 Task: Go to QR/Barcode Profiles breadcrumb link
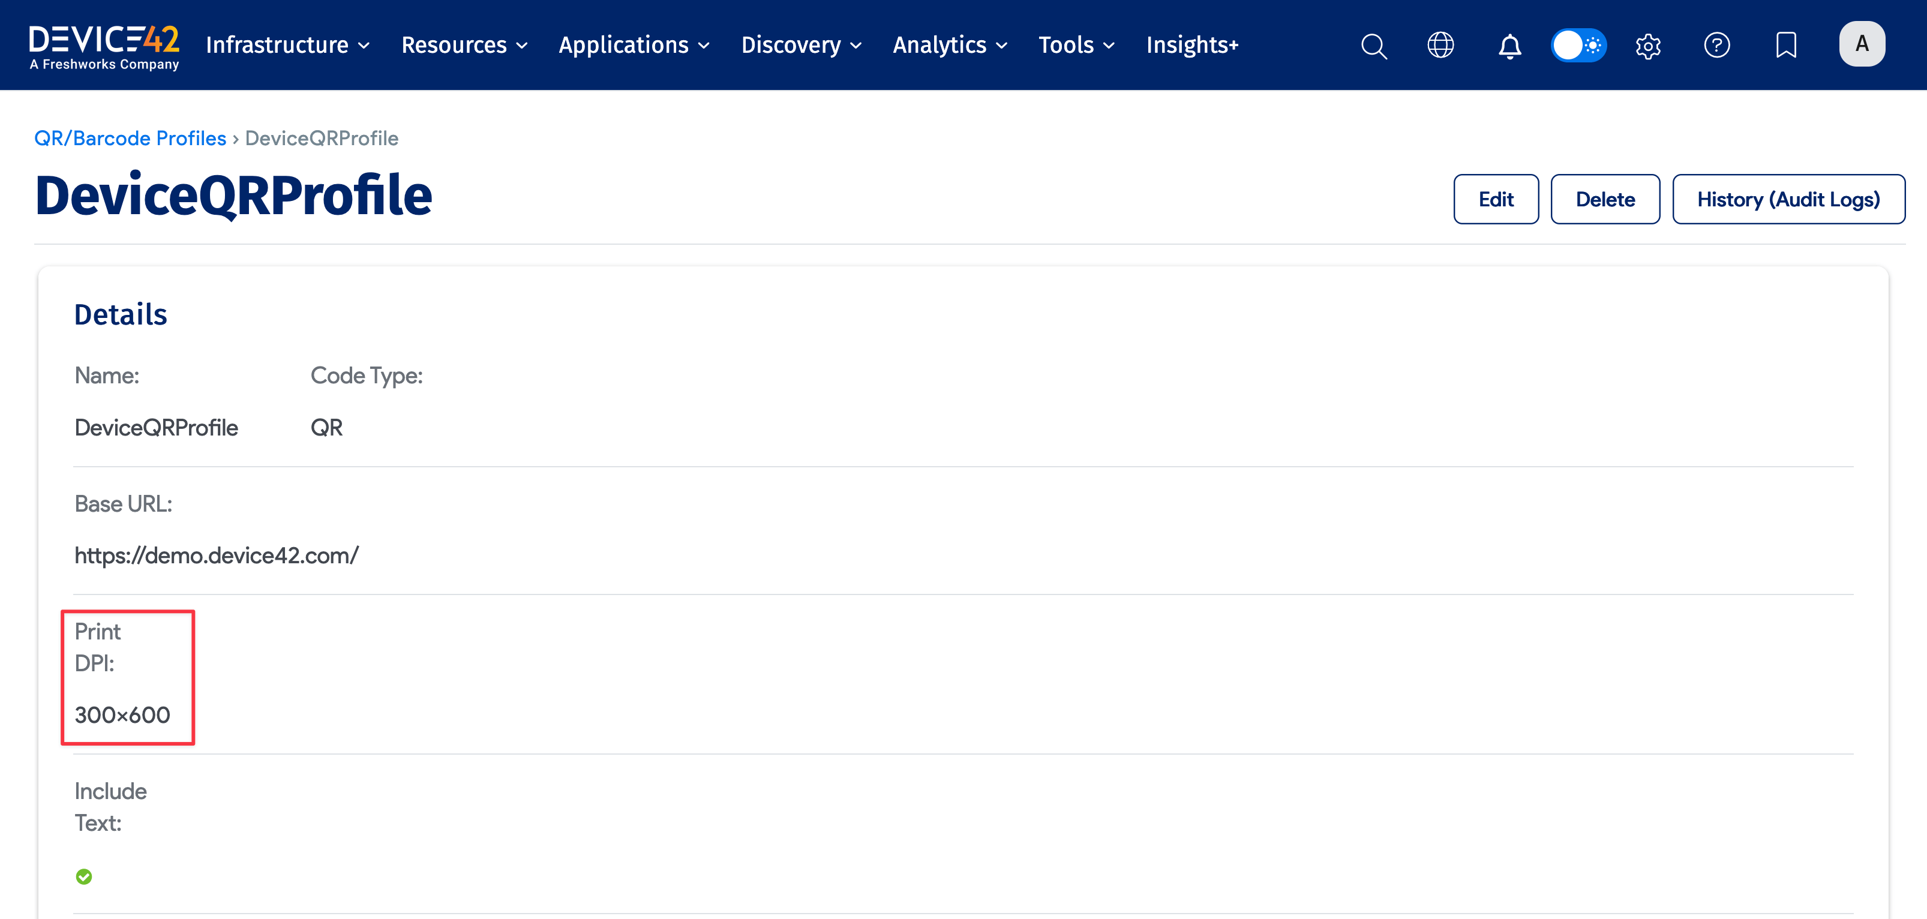click(x=130, y=139)
